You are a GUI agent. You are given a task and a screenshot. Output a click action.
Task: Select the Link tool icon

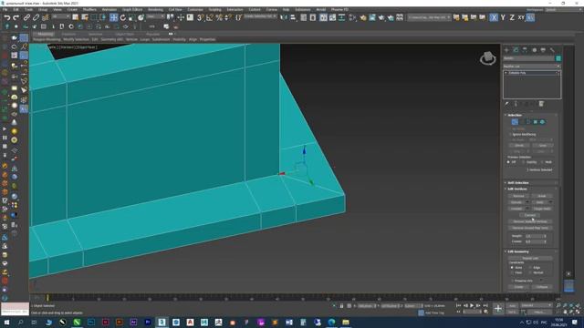[26, 17]
